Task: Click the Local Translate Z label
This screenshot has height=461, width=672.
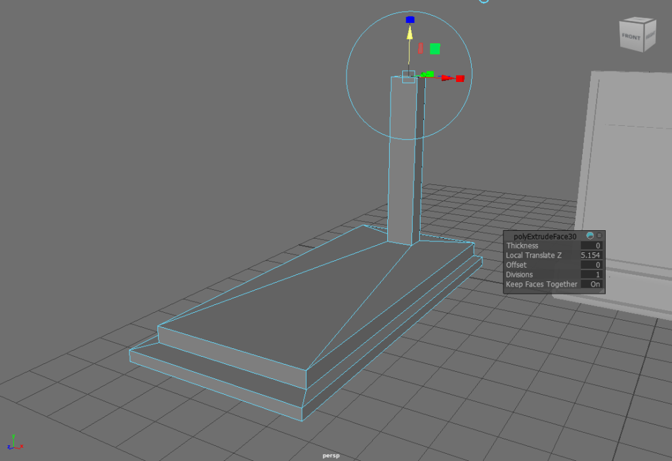Action: coord(534,255)
